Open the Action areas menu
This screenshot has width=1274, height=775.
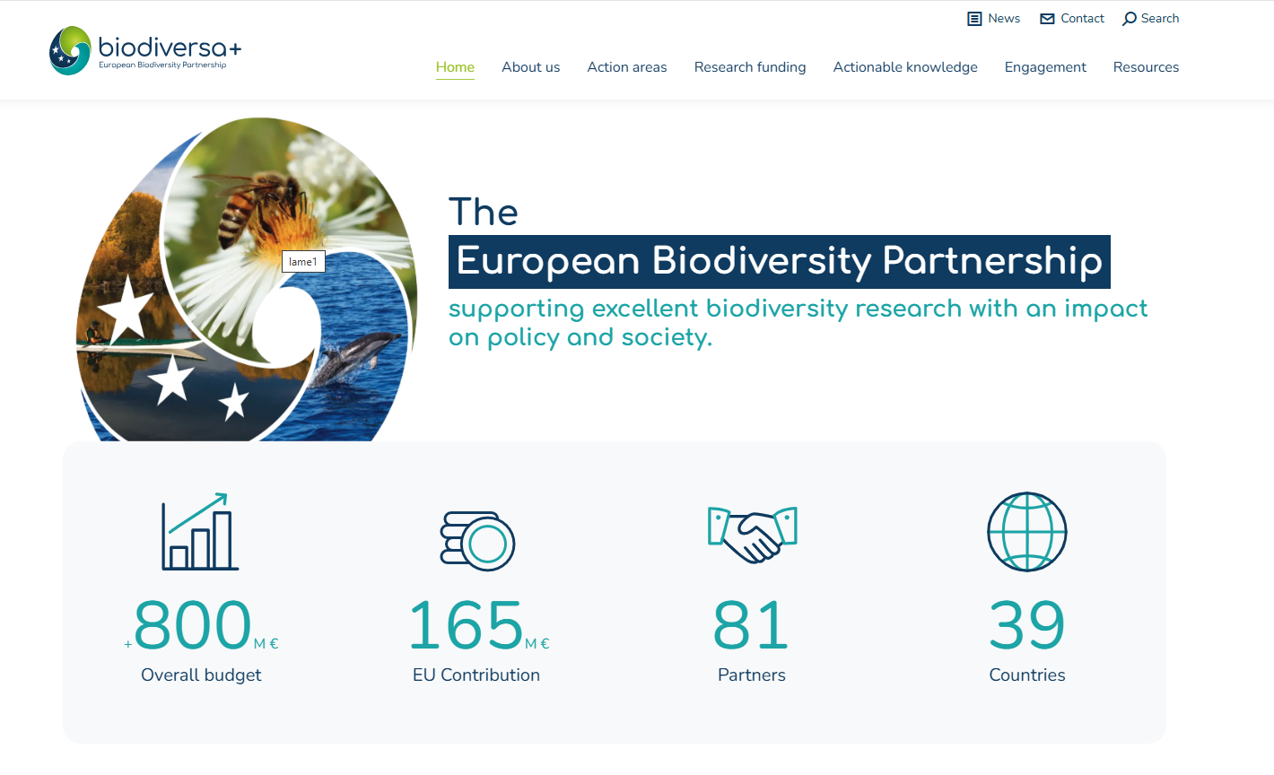point(627,67)
